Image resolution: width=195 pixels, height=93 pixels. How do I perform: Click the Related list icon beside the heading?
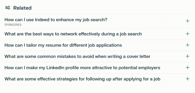(x=8, y=8)
